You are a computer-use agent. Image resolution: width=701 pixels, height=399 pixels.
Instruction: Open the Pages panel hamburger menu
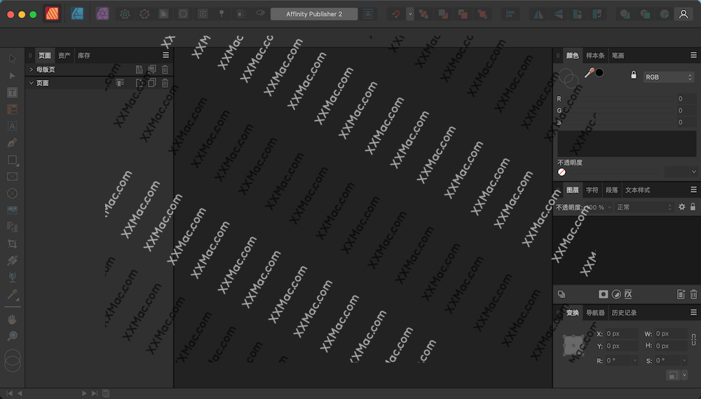(166, 55)
